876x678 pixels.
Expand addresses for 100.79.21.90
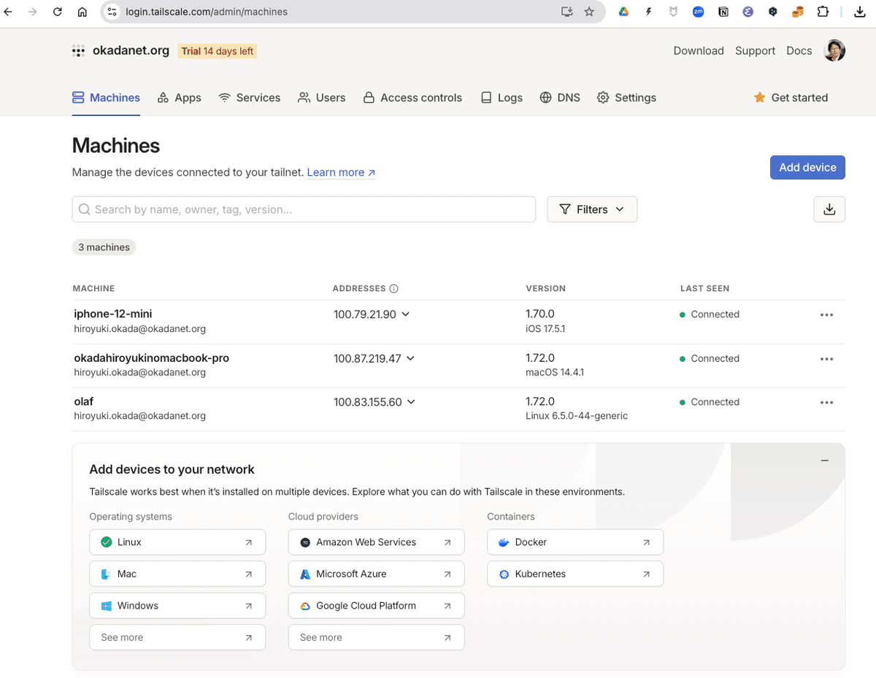(x=406, y=314)
